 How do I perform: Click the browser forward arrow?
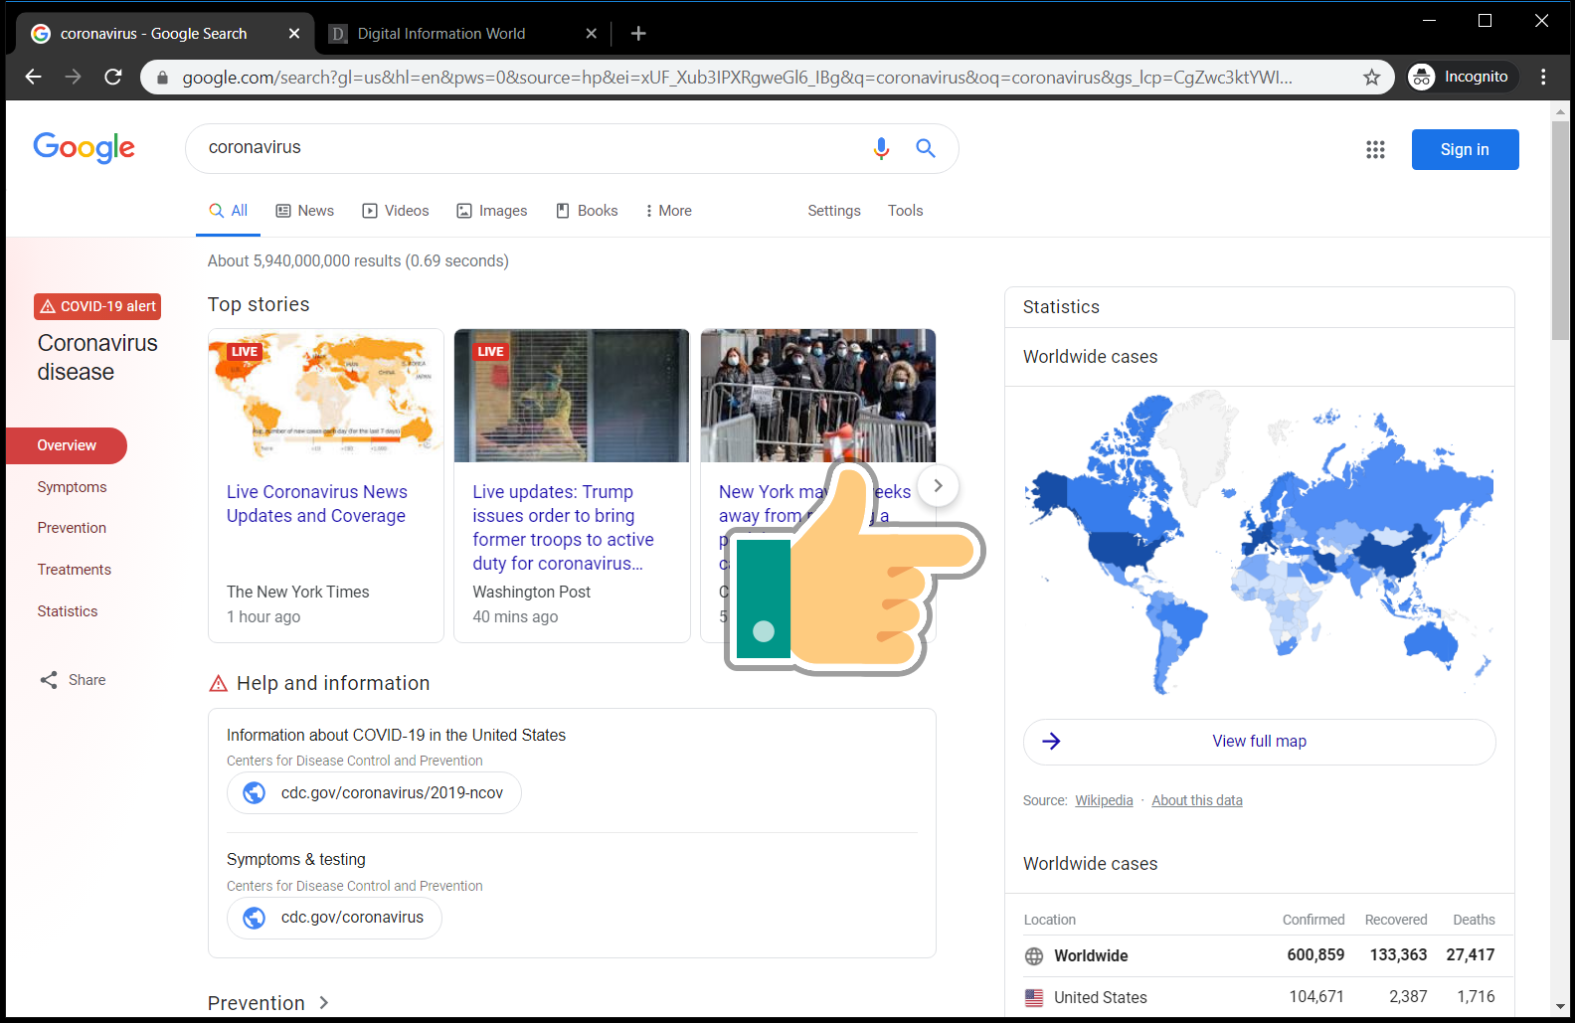click(x=73, y=77)
